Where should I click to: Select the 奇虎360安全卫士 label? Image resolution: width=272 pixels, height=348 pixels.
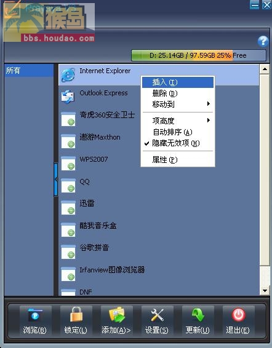(x=107, y=115)
